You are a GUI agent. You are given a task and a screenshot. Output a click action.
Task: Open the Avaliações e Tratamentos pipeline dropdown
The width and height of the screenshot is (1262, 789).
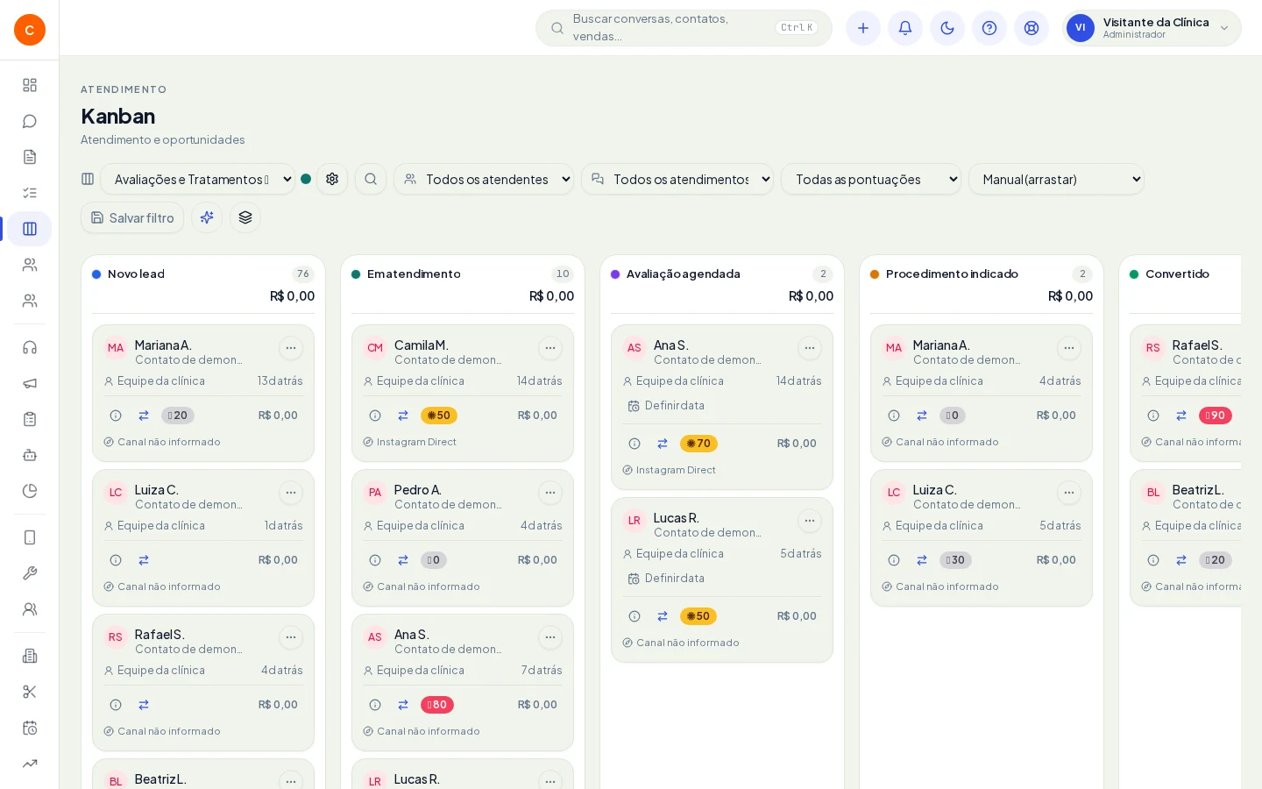point(198,179)
